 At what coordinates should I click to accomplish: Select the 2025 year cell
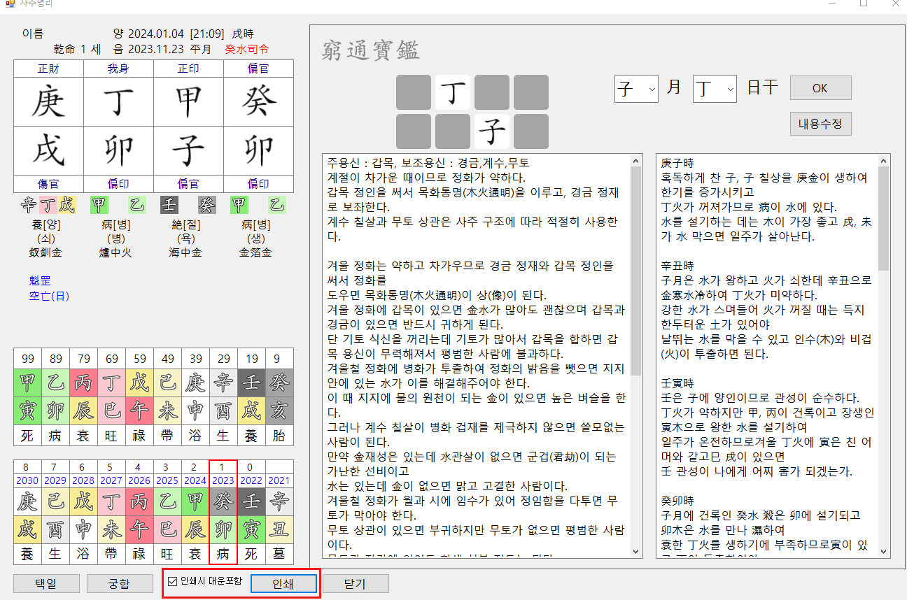pyautogui.click(x=167, y=480)
